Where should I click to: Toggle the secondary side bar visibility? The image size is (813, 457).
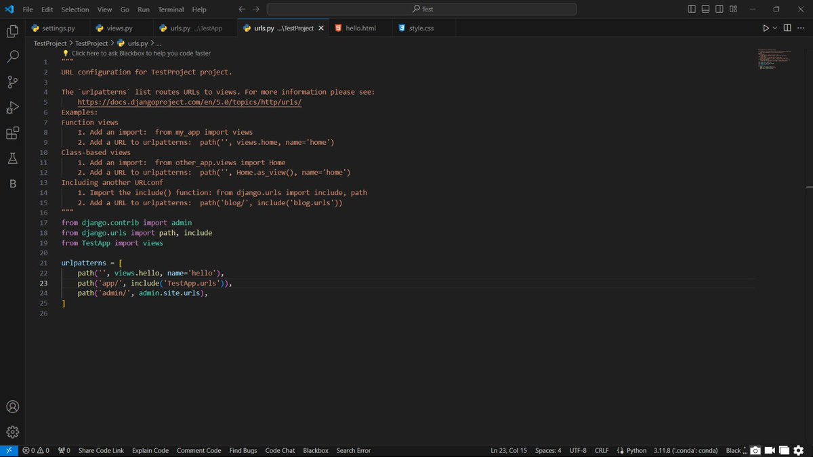[720, 9]
